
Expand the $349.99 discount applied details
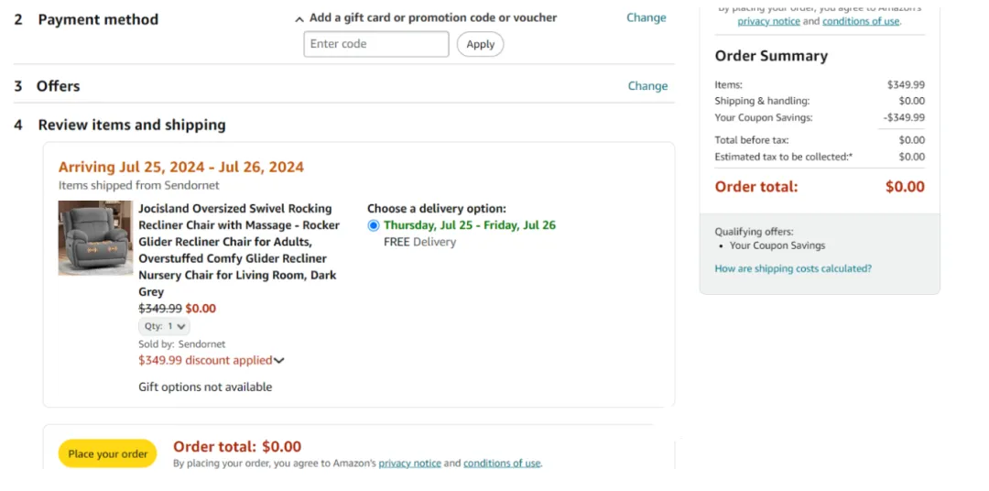coord(278,361)
